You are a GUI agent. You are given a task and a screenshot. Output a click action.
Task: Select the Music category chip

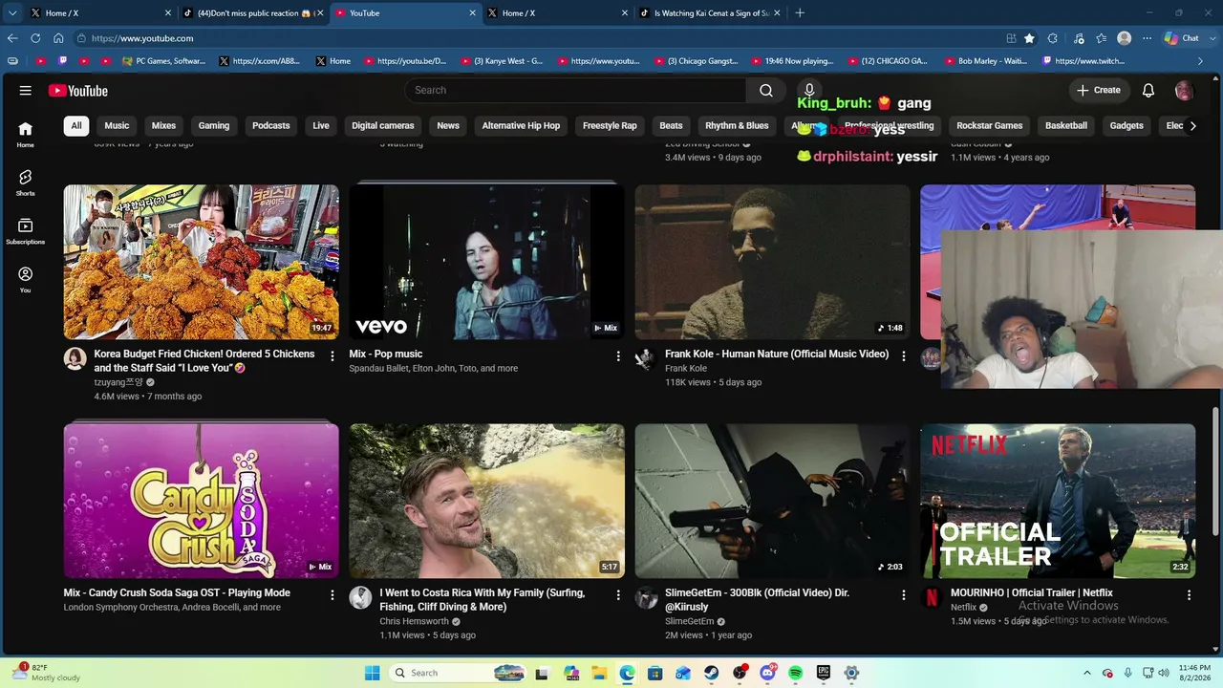(117, 125)
